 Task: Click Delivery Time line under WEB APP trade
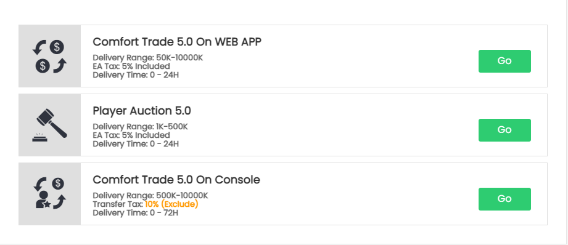click(136, 75)
